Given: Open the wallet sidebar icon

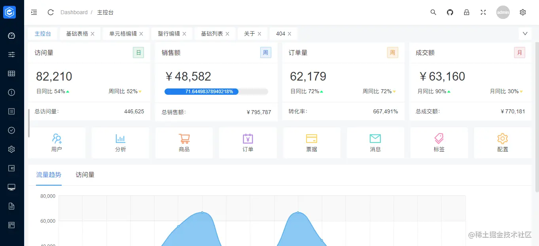Looking at the screenshot, I should (11, 168).
